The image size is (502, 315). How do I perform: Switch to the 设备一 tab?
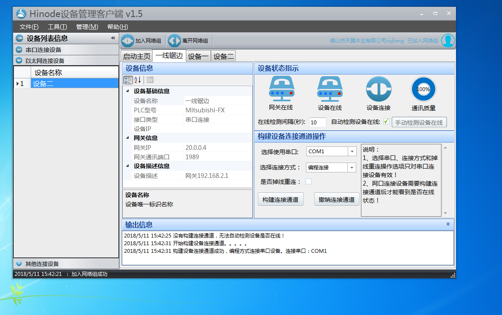click(198, 56)
